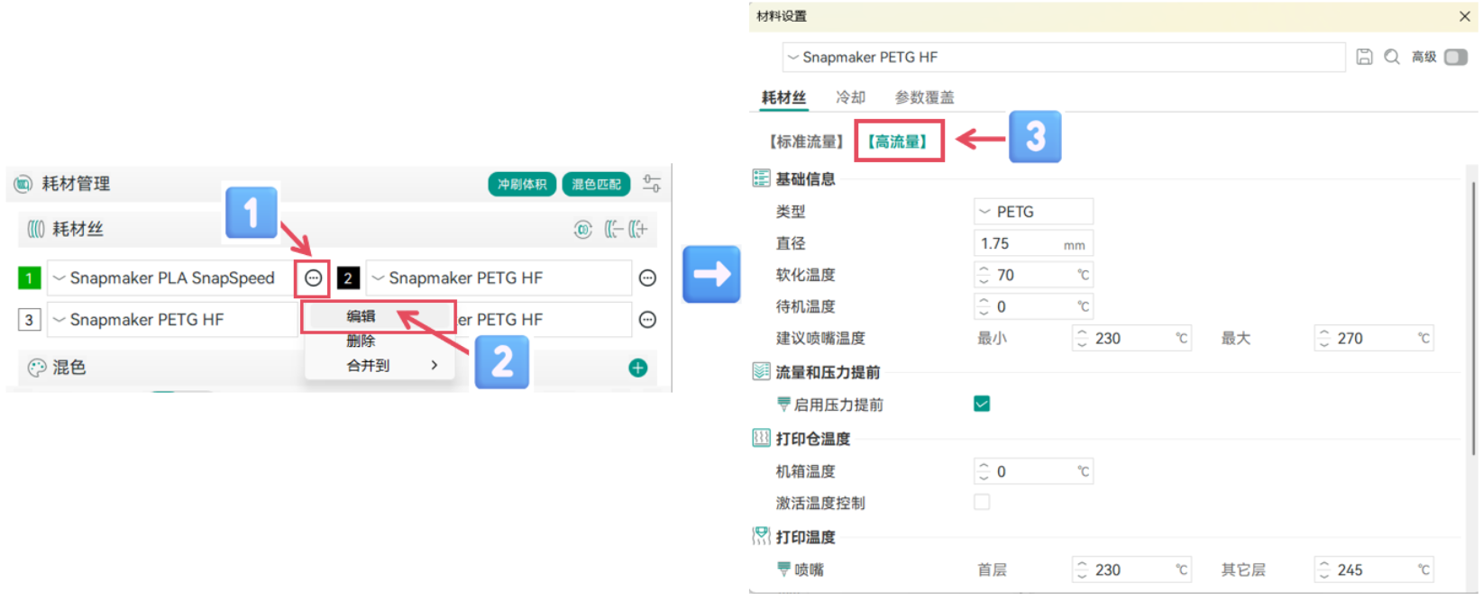Search material settings with magnifier icon

tap(1392, 57)
